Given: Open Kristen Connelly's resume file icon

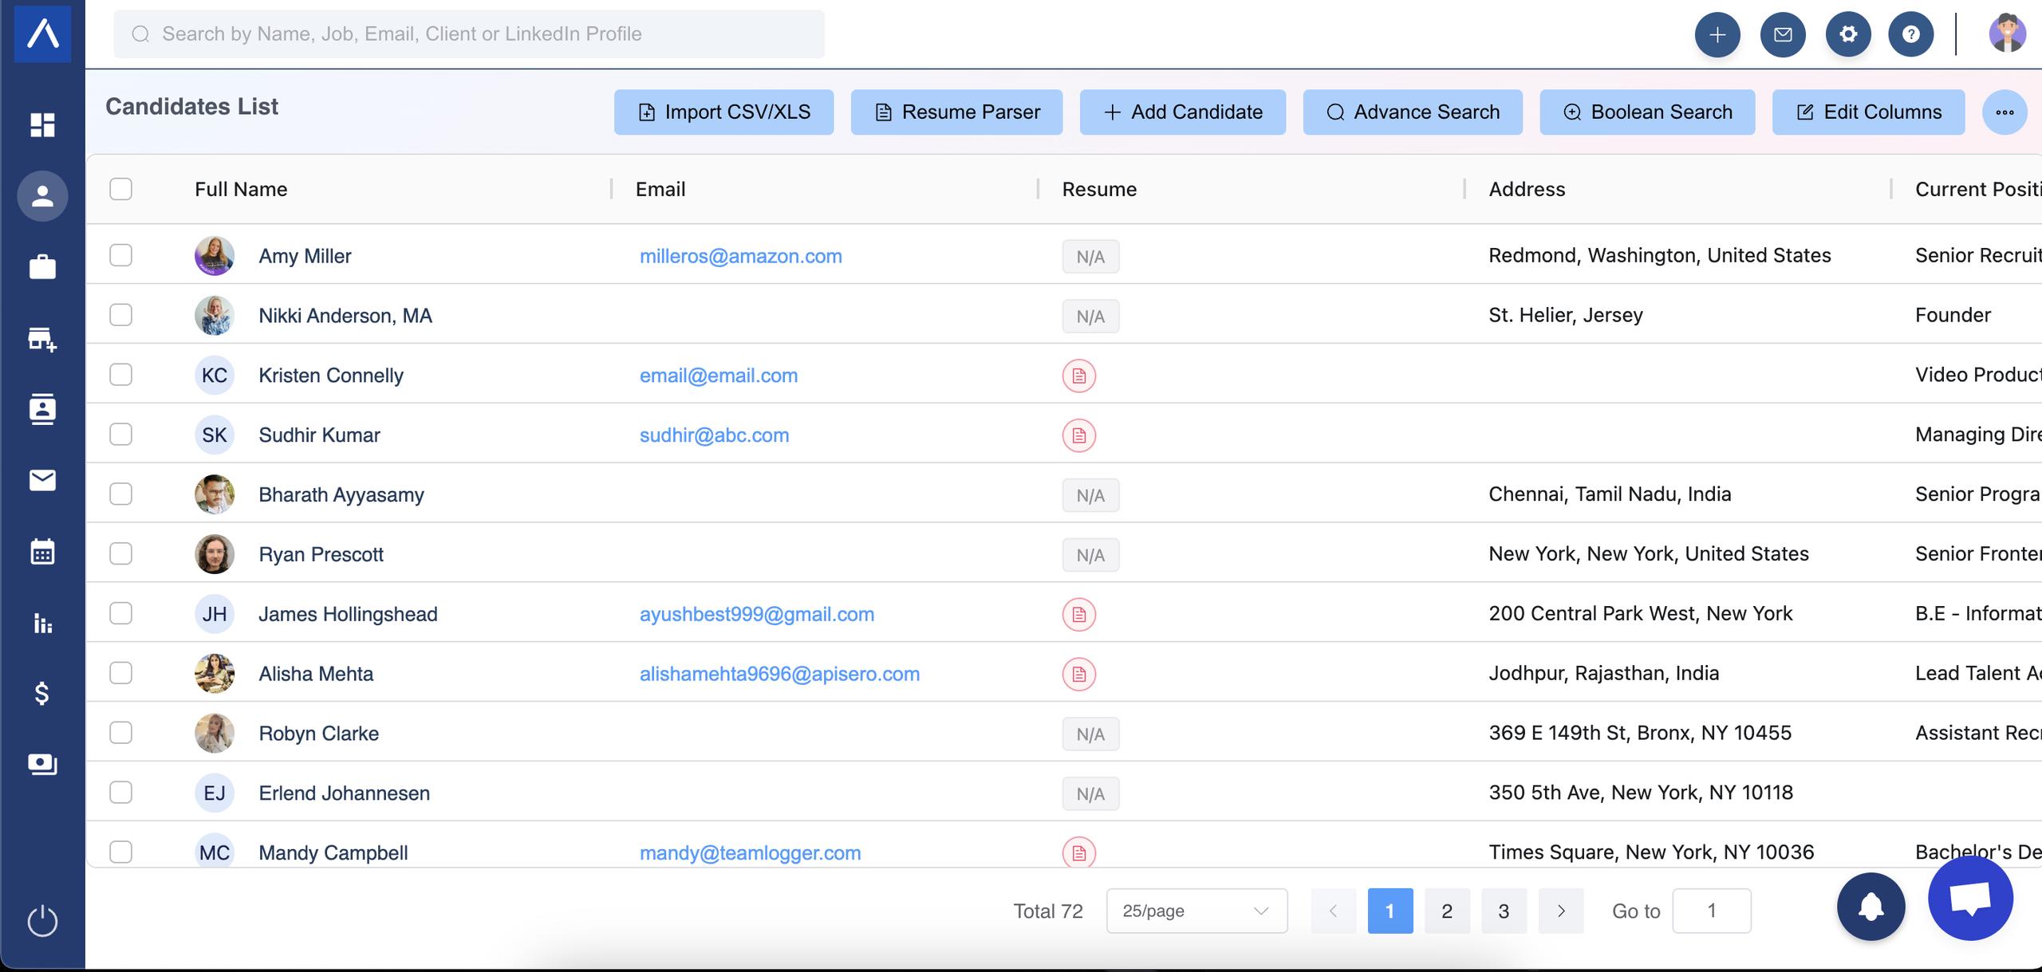Looking at the screenshot, I should click(1078, 376).
